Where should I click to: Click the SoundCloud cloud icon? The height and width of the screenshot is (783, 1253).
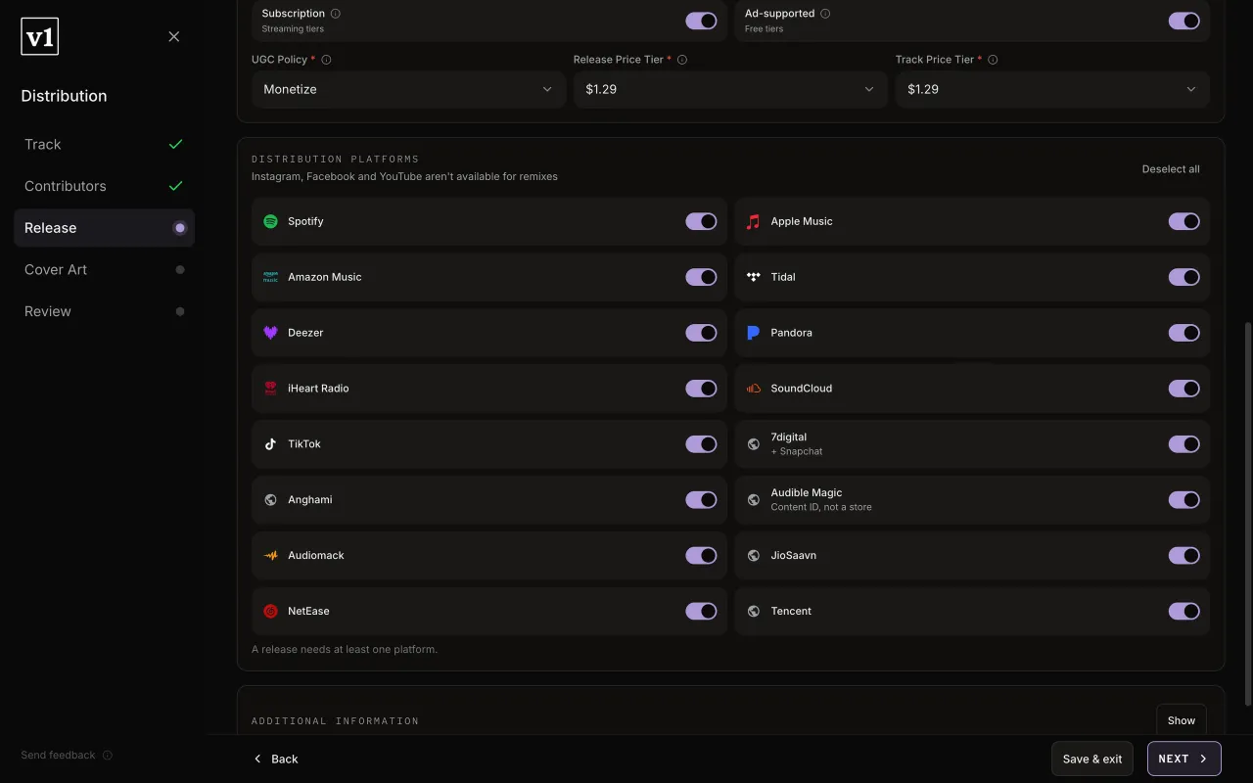[x=753, y=389]
